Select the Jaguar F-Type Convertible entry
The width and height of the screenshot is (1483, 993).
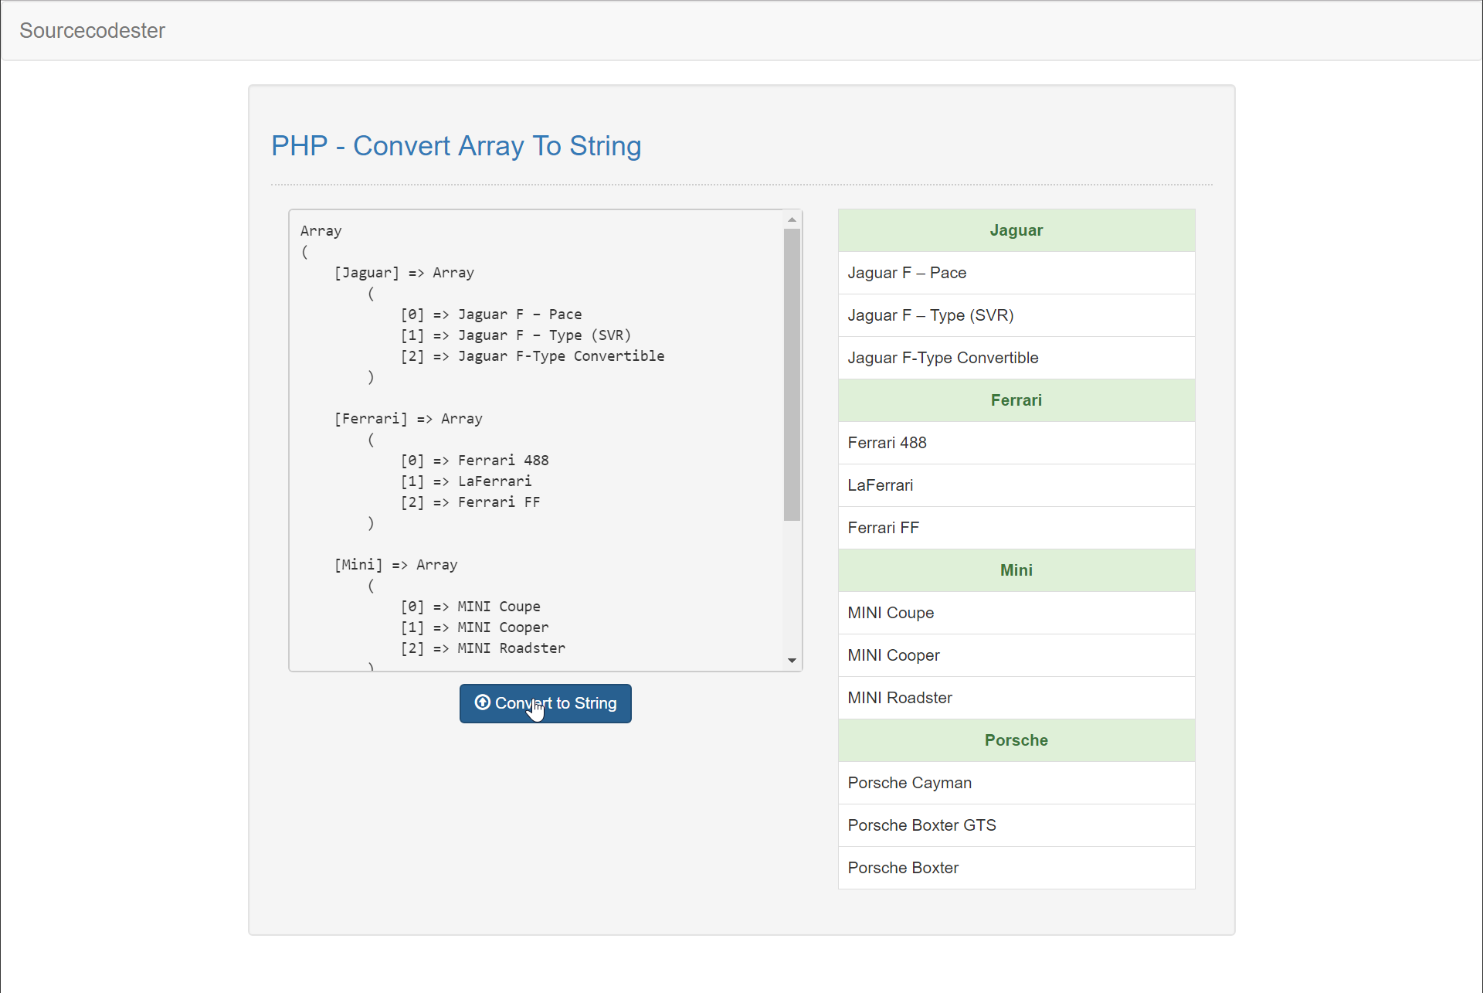tap(1016, 358)
